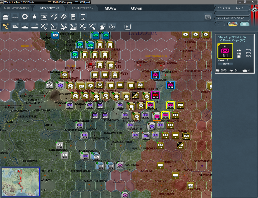The width and height of the screenshot is (258, 198).
Task: Click the overlapping-windows icon near the date
Action: click(208, 17)
